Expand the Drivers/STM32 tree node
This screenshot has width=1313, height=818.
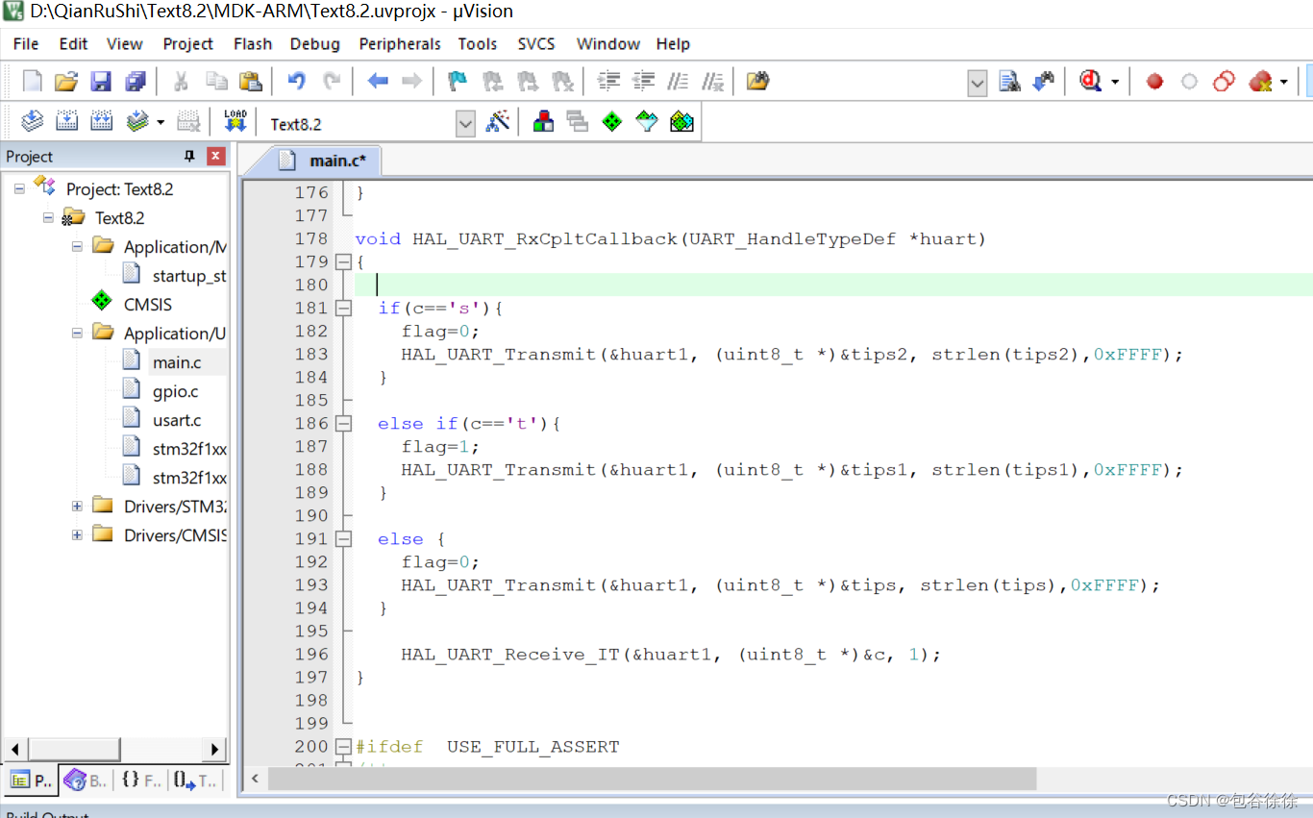(x=77, y=504)
